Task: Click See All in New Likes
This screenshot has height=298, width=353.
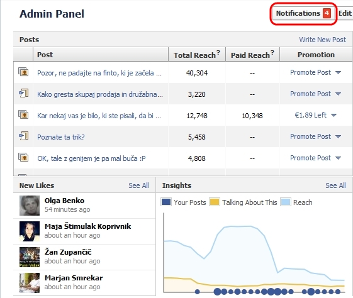Action: tap(138, 185)
